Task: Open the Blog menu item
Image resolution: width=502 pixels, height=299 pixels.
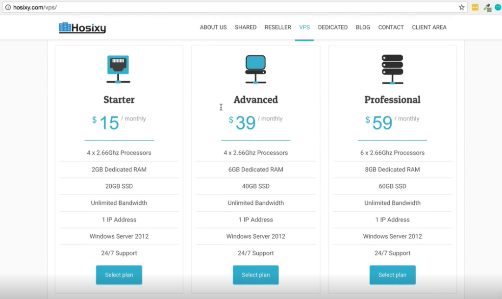Action: click(x=363, y=27)
